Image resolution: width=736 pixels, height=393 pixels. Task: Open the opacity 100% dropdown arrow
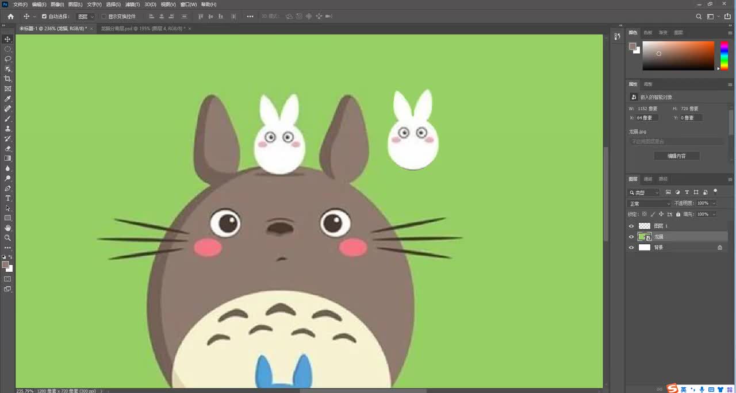pos(714,203)
